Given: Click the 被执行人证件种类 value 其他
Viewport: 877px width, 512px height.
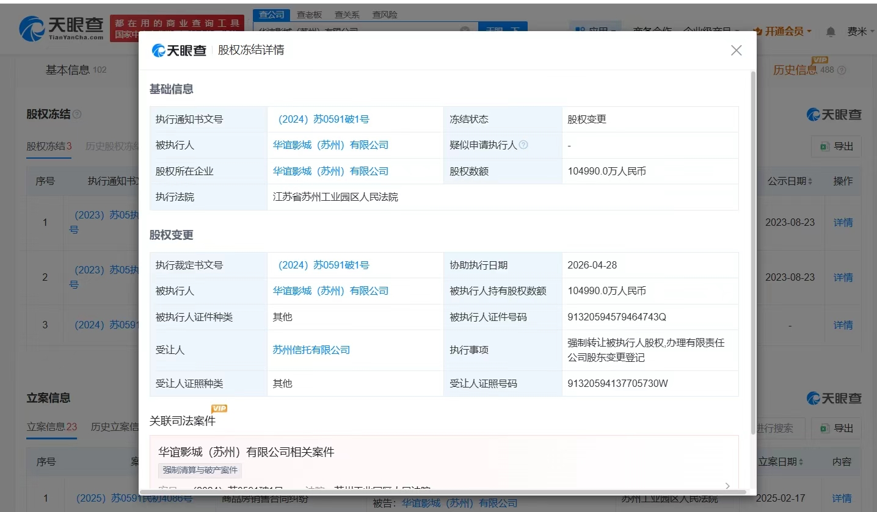Looking at the screenshot, I should tap(283, 317).
